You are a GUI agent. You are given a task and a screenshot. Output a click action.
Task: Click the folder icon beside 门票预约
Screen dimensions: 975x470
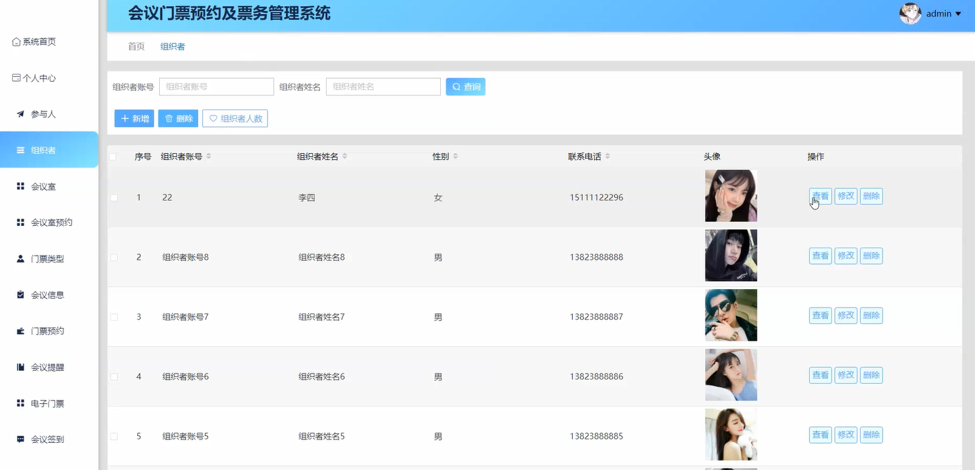(x=20, y=331)
